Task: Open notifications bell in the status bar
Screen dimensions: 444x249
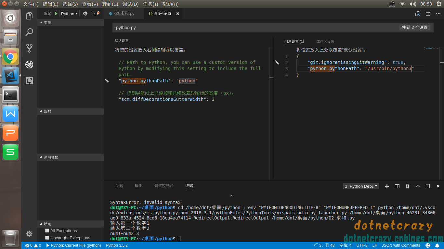Action: pyautogui.click(x=437, y=245)
